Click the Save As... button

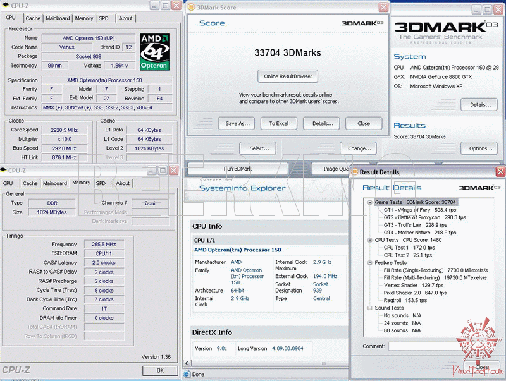(x=238, y=123)
